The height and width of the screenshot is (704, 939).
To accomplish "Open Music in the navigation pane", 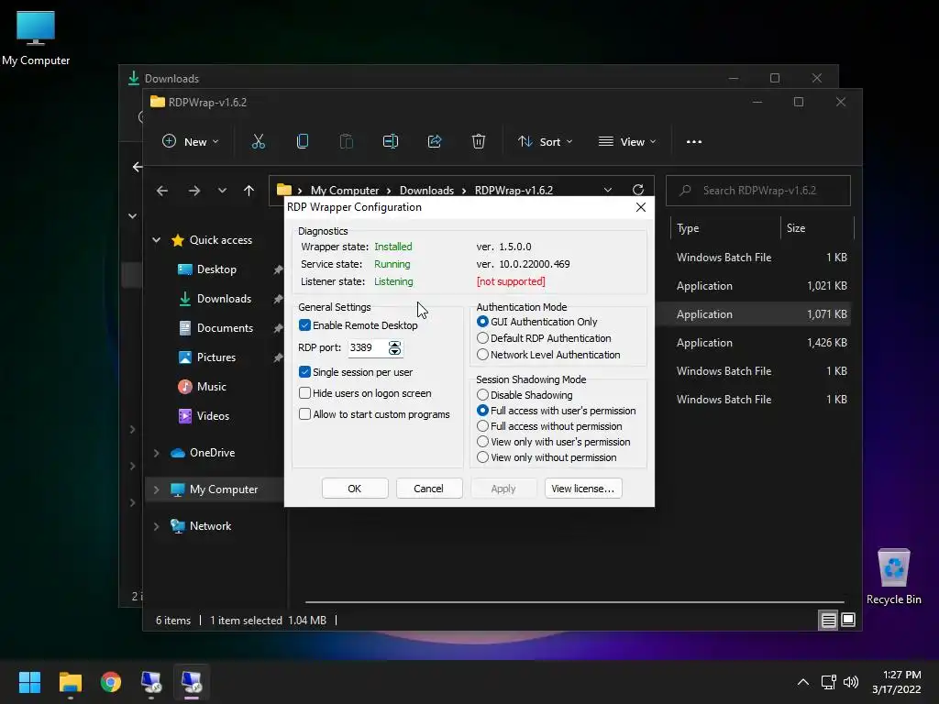I will point(212,387).
